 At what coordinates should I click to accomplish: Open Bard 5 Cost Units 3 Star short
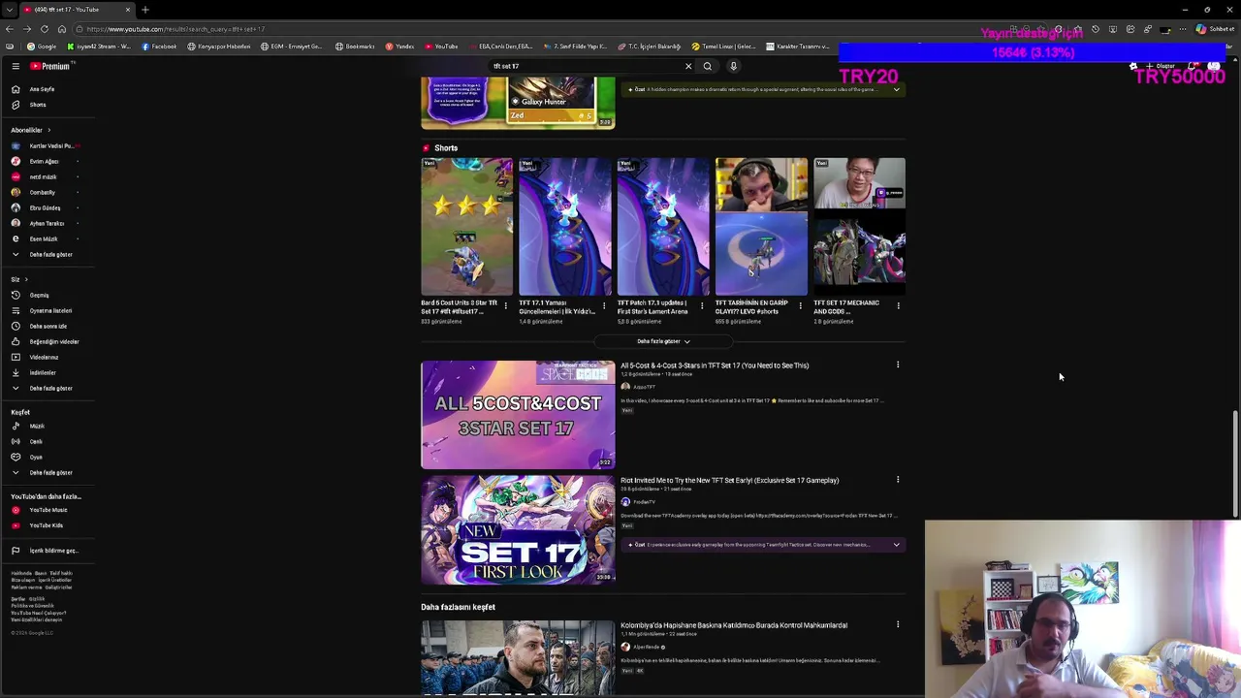pos(466,227)
